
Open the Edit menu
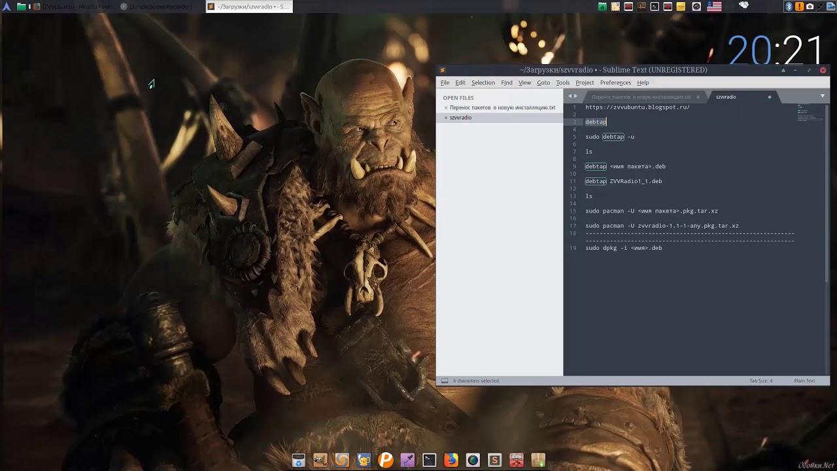tap(460, 82)
